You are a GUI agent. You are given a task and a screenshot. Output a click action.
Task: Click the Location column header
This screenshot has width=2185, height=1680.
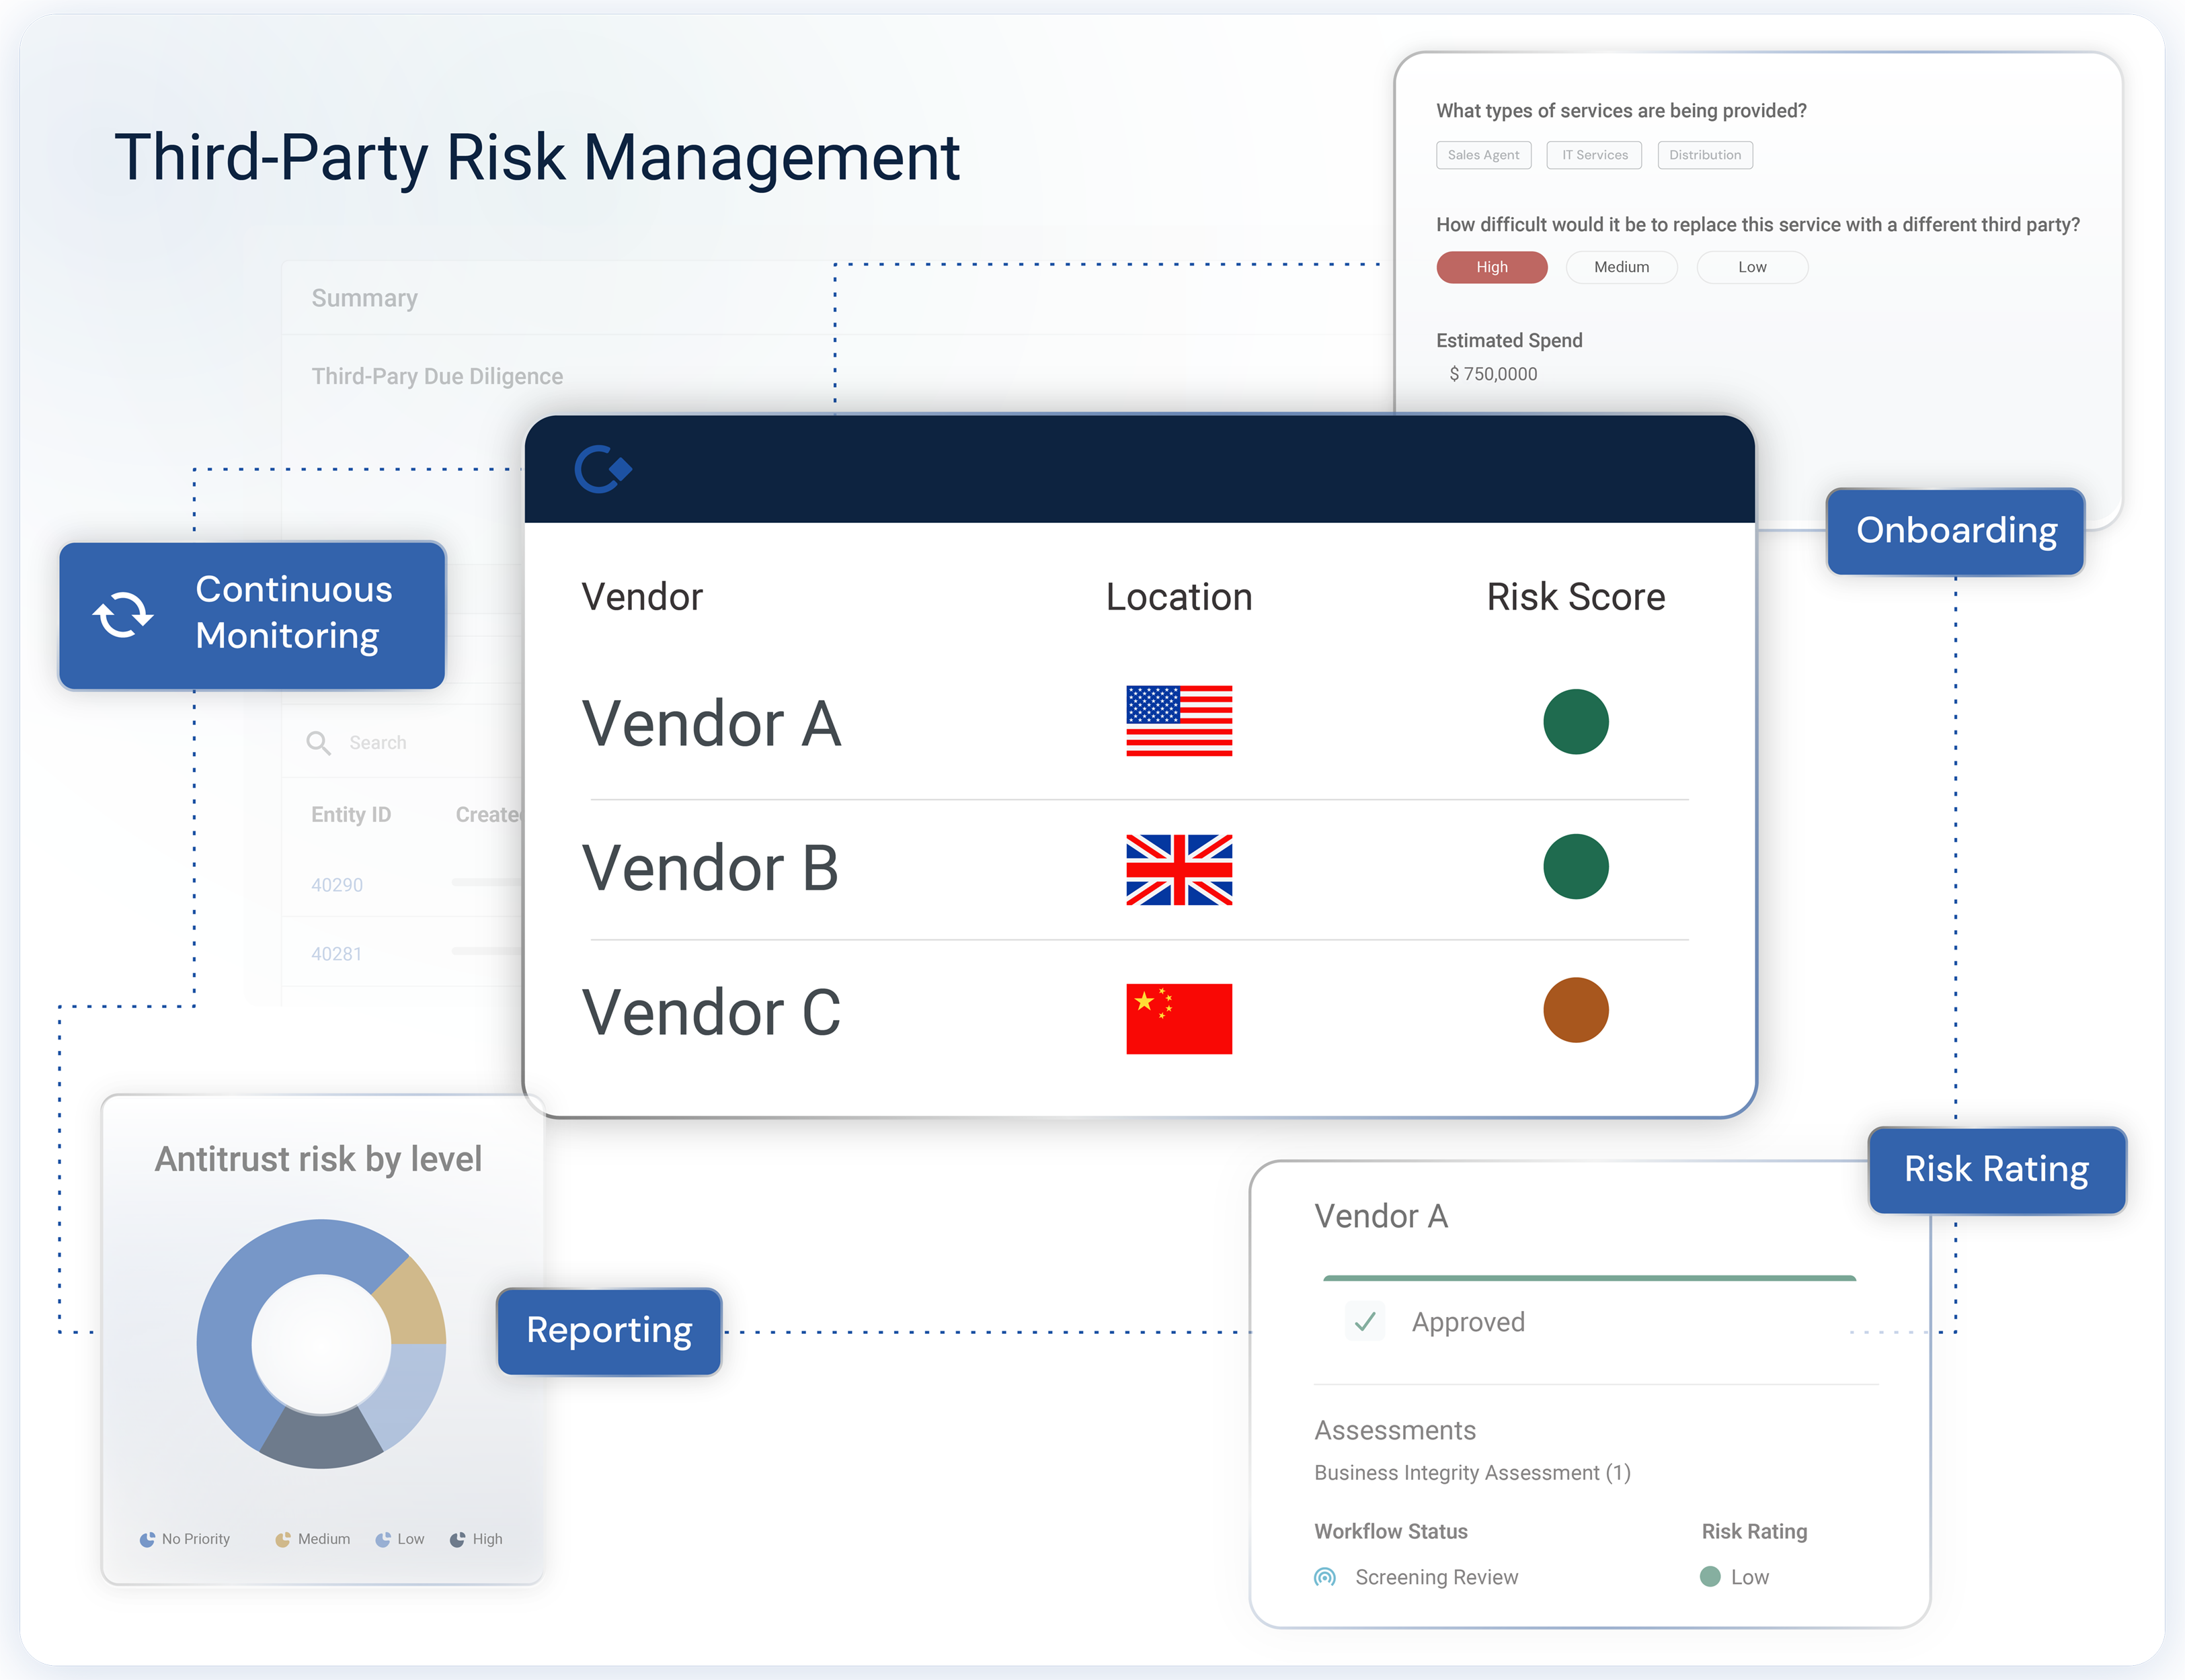(x=1179, y=597)
